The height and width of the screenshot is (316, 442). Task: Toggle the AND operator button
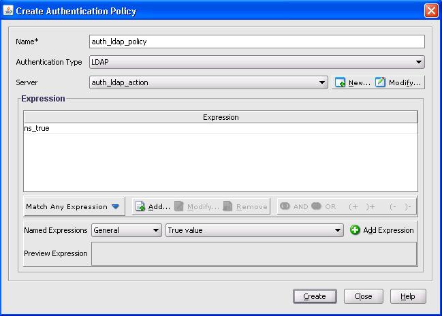[285, 206]
